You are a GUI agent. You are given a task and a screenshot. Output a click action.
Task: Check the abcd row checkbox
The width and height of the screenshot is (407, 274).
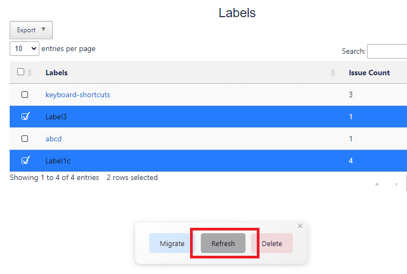pos(25,139)
